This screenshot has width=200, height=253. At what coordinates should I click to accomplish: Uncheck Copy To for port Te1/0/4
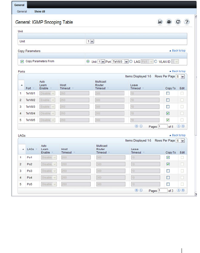coord(168,113)
